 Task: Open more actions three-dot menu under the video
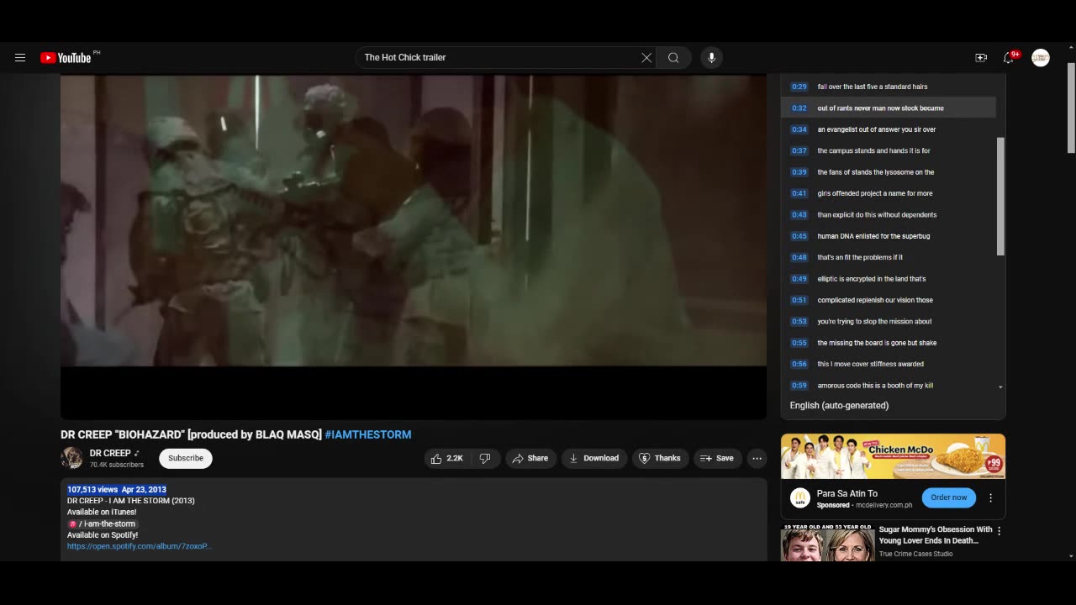pos(757,458)
